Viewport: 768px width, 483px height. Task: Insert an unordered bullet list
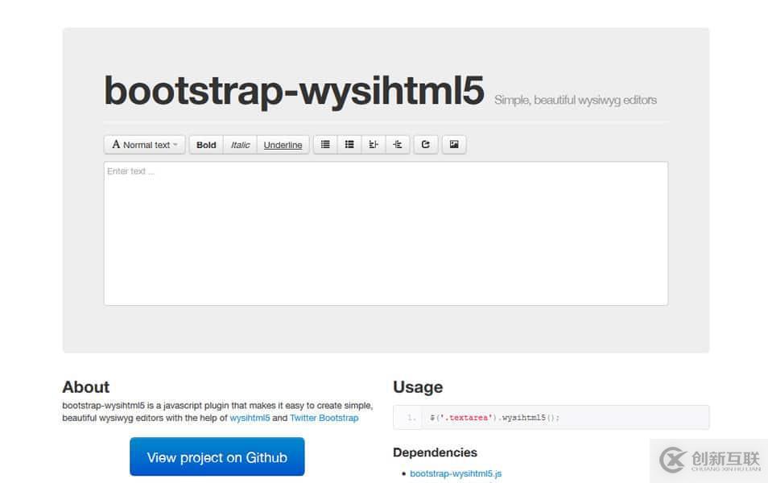(325, 145)
